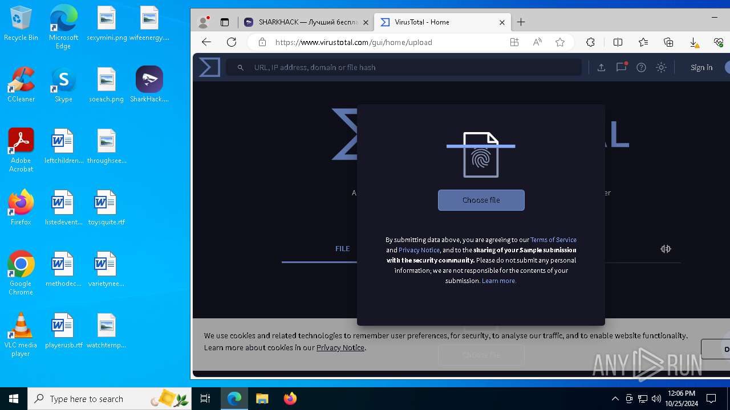Click Sign in on VirusTotal
The height and width of the screenshot is (410, 730).
click(701, 67)
